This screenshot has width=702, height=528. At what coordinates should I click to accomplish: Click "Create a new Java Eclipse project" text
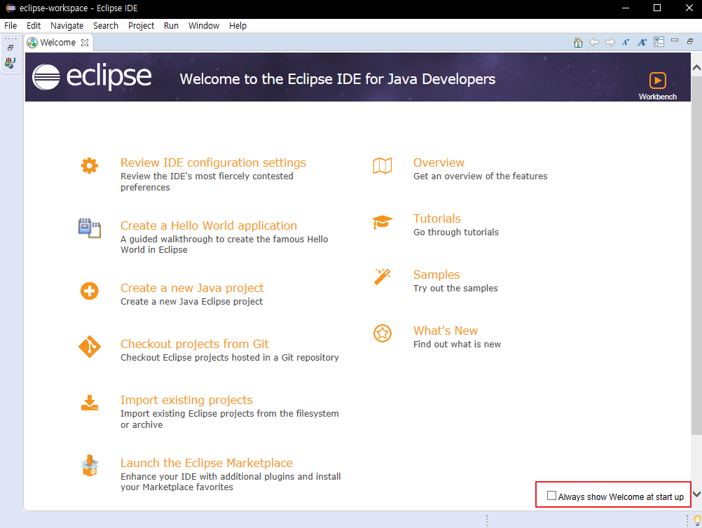192,302
